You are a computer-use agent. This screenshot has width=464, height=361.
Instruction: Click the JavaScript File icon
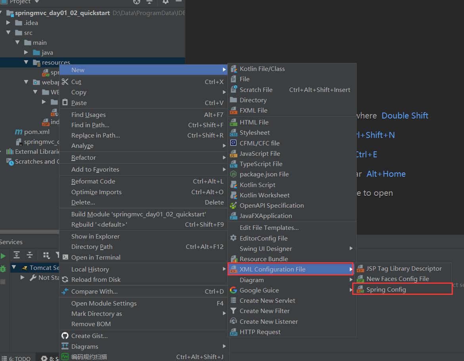coord(234,154)
